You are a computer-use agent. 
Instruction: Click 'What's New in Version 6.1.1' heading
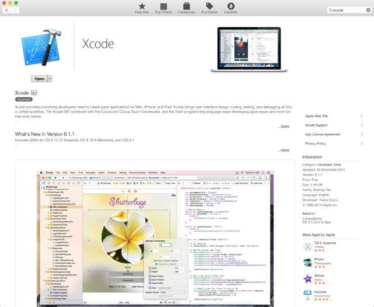[x=44, y=134]
